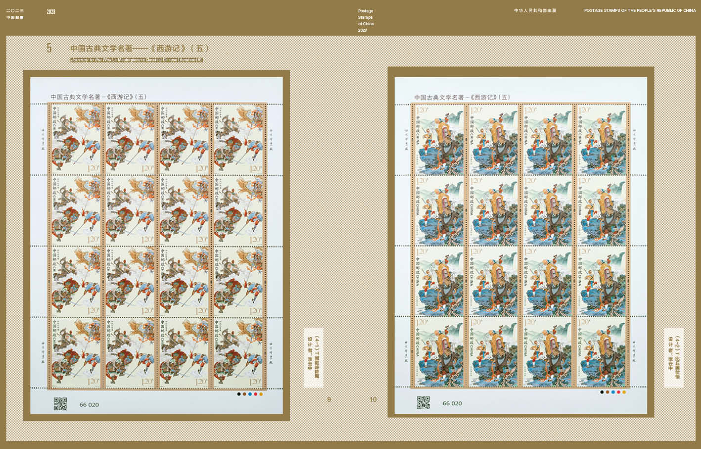Select the blue color dot on left sheet

tap(250, 394)
